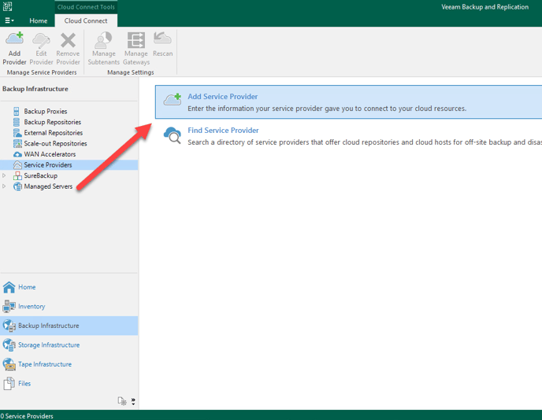542x420 pixels.
Task: Expand the SureBackup tree node
Action: click(4, 175)
